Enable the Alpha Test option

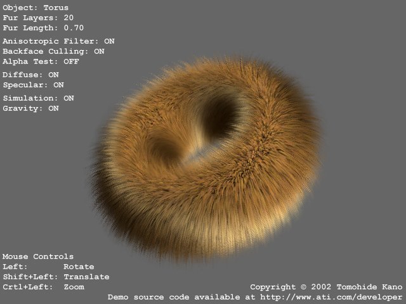[40, 61]
